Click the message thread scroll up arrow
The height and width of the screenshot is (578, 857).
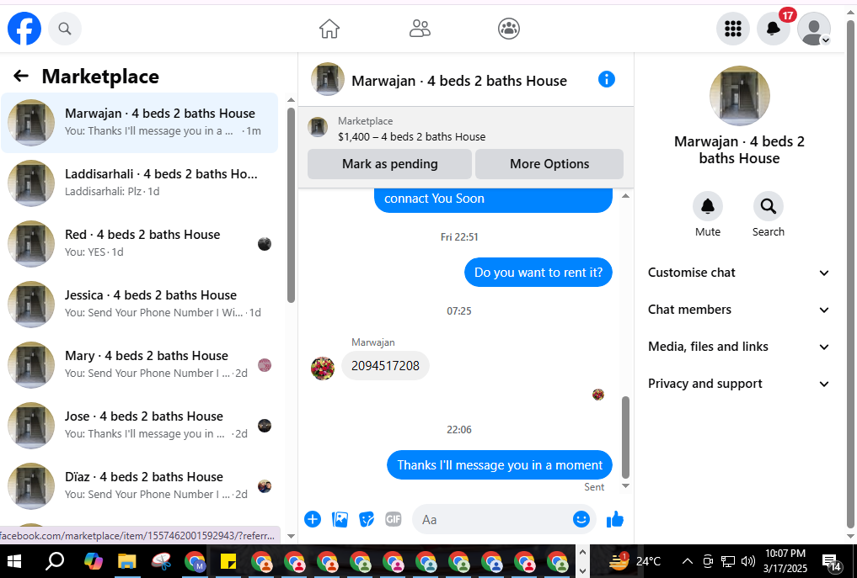pyautogui.click(x=626, y=196)
